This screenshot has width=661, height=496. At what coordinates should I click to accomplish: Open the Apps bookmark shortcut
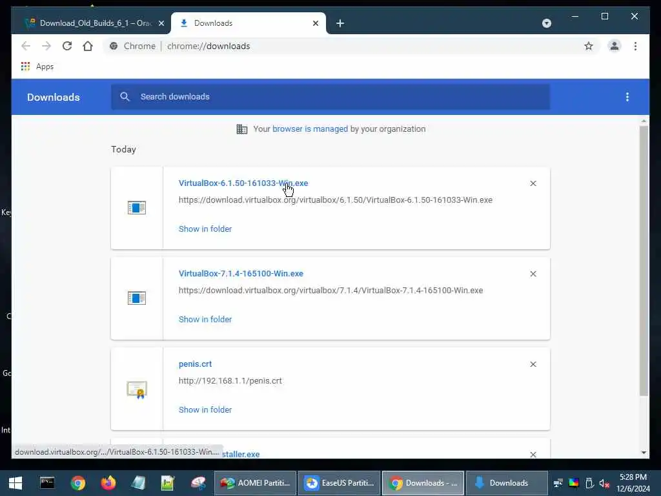pyautogui.click(x=37, y=67)
